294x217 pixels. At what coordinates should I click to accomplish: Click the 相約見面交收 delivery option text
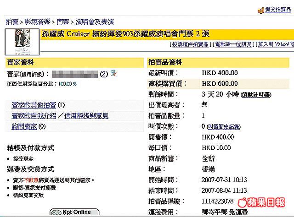point(28,195)
